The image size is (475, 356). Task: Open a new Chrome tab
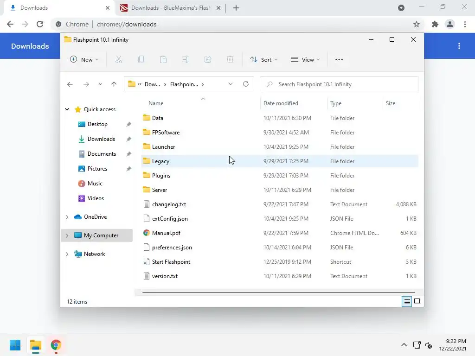click(x=236, y=8)
